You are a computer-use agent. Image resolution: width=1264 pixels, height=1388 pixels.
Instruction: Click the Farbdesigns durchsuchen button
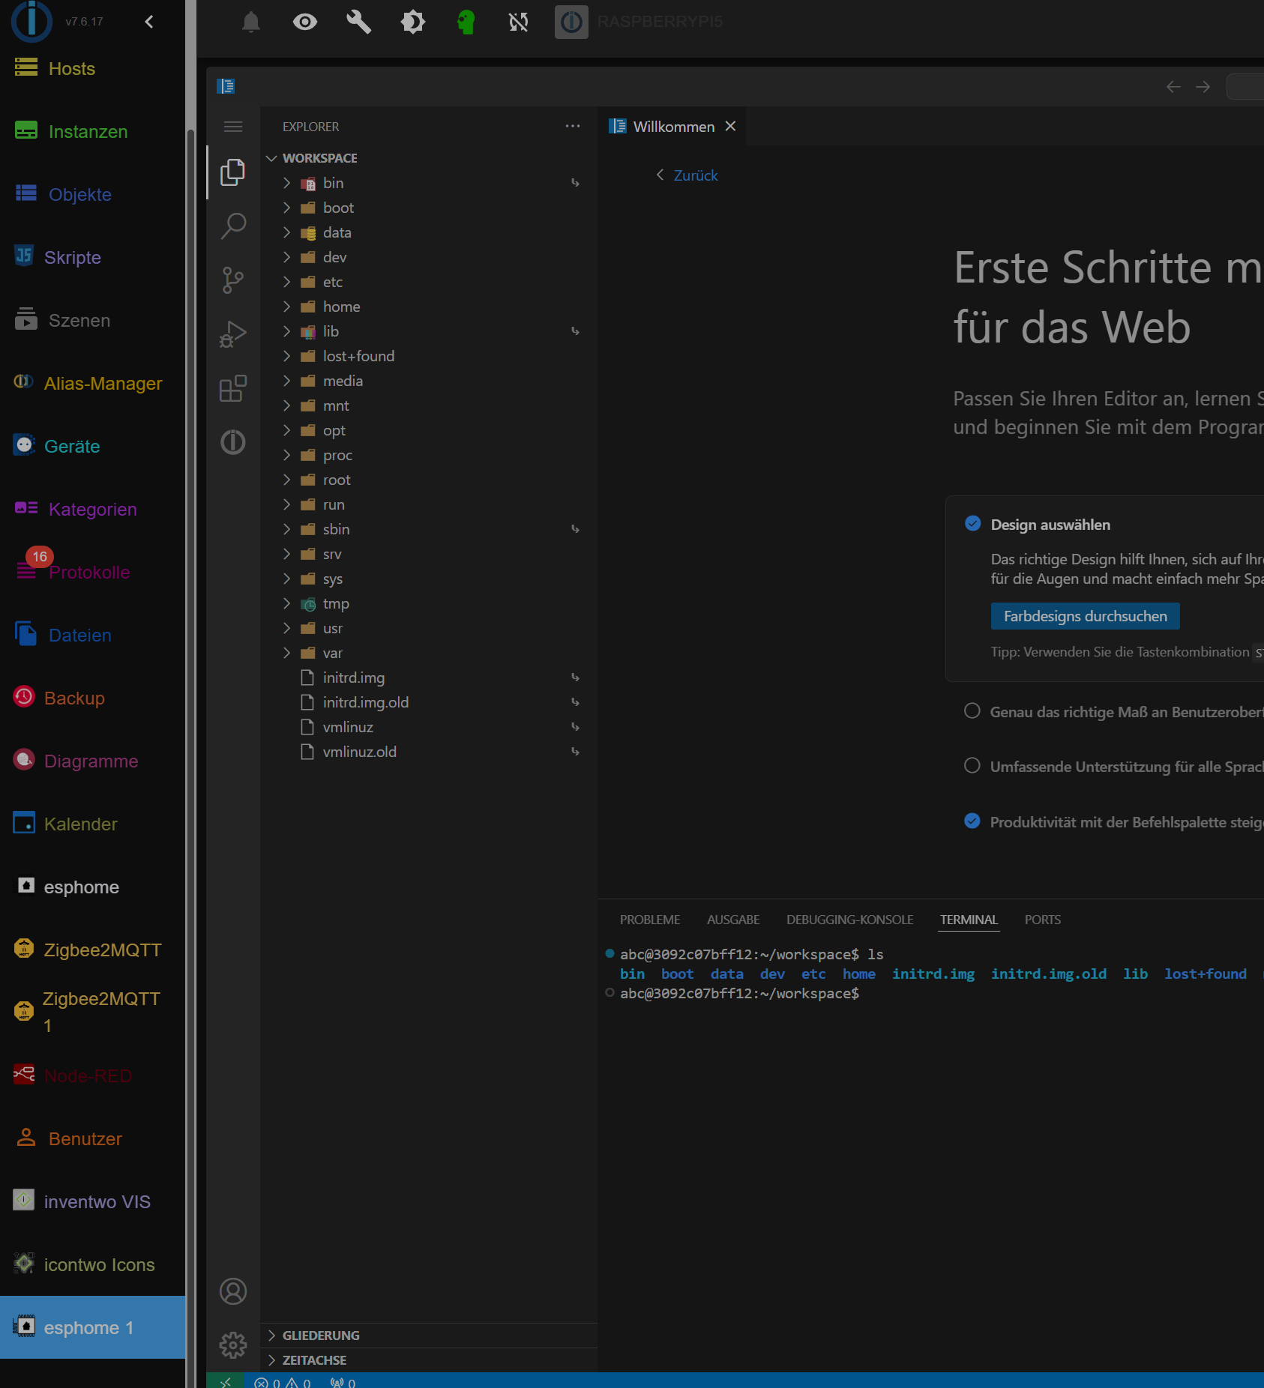(1084, 616)
